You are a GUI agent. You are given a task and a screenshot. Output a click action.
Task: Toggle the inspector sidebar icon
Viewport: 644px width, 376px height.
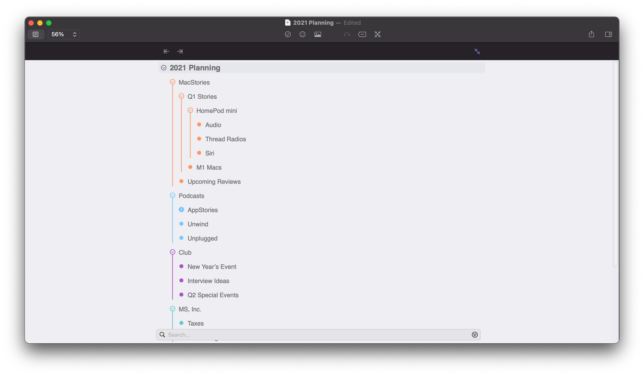pos(608,34)
